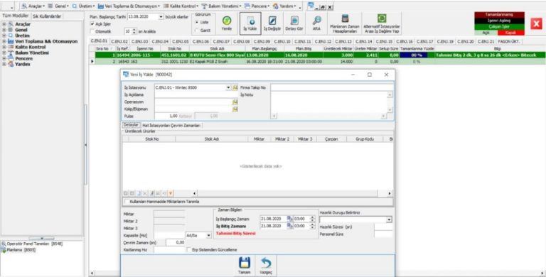
Task: Enable the Otomatik checkbox
Action: click(x=92, y=31)
